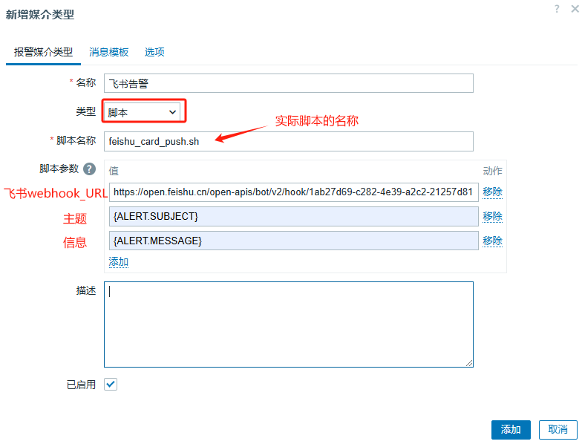Open dialog help question mark at top right

[555, 8]
